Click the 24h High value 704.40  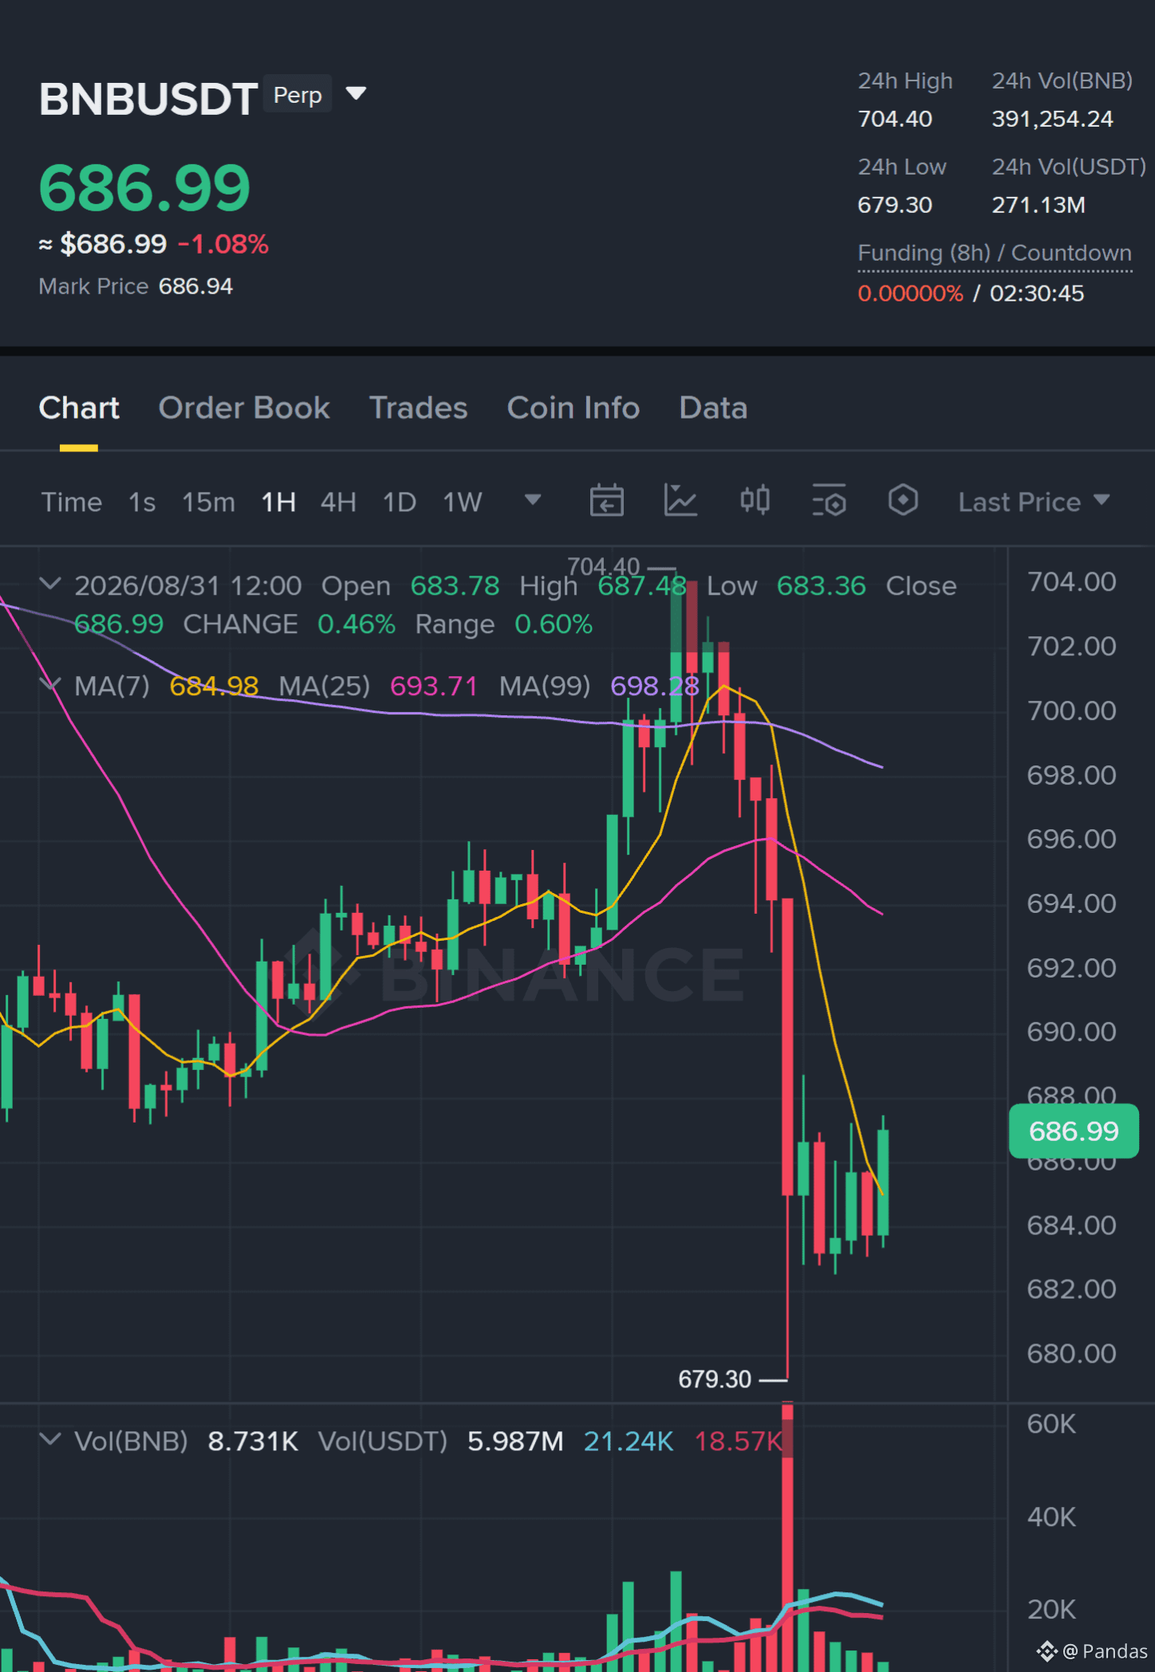click(895, 119)
